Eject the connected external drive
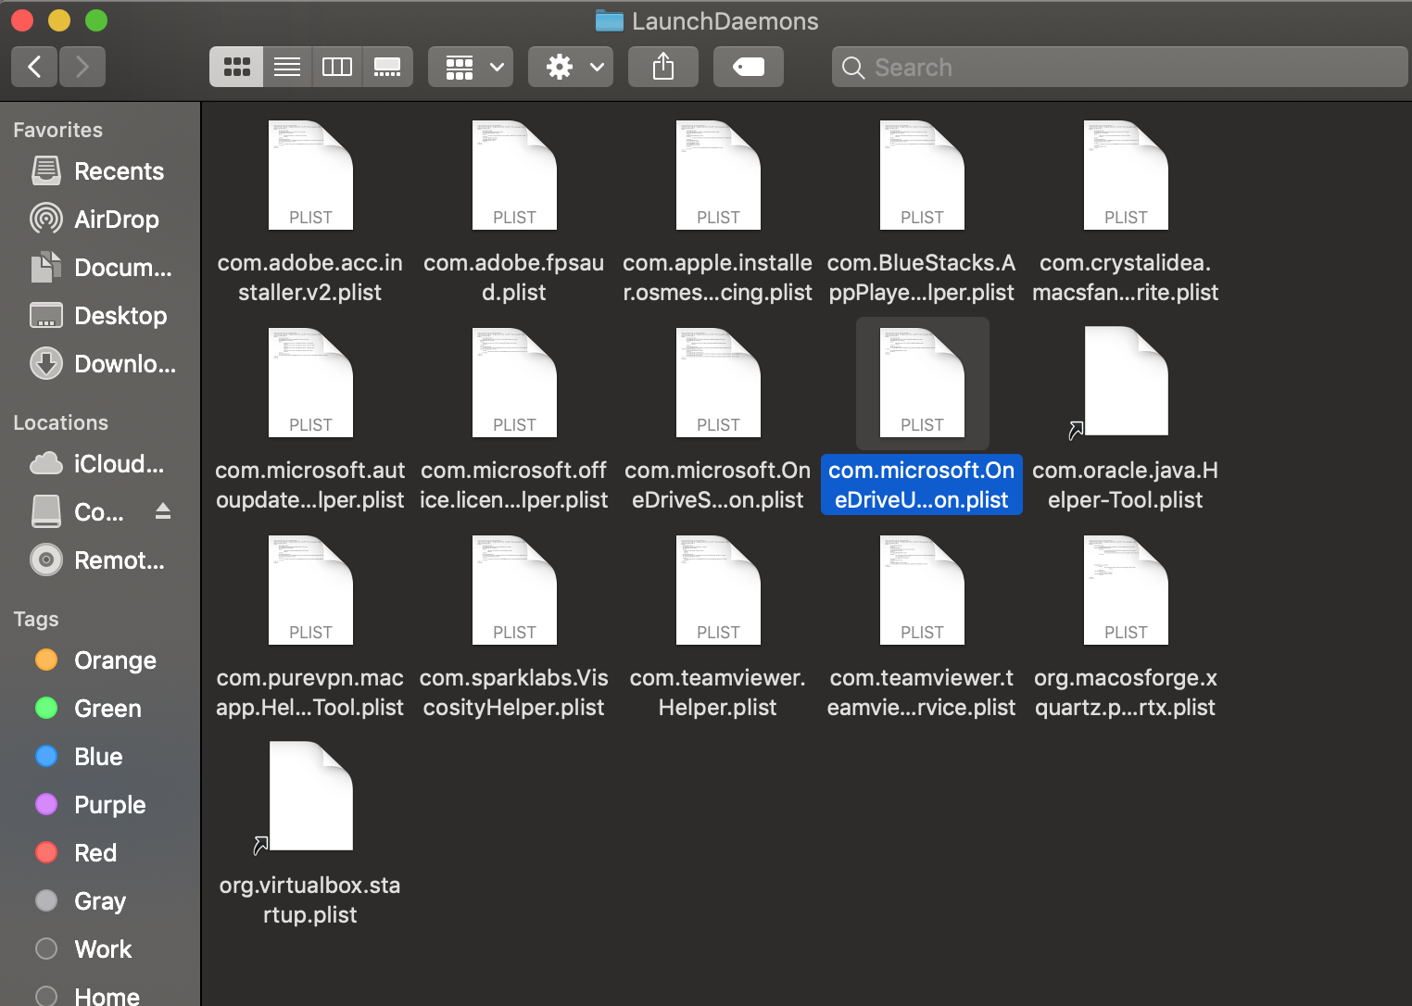This screenshot has width=1412, height=1006. [x=163, y=510]
